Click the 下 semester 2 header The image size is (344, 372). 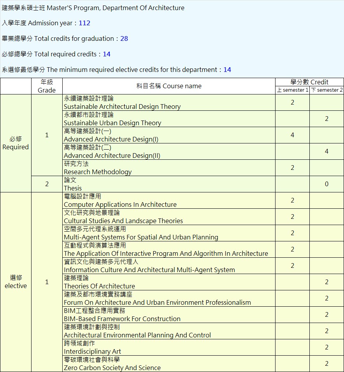coord(326,90)
